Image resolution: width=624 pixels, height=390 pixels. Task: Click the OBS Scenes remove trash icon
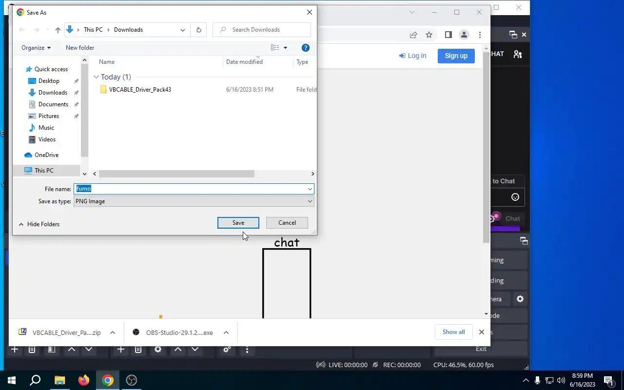click(x=32, y=350)
